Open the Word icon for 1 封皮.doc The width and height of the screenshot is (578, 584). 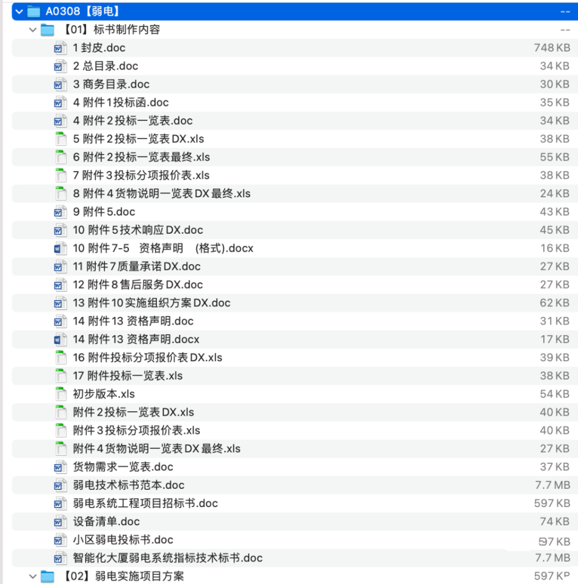(59, 48)
